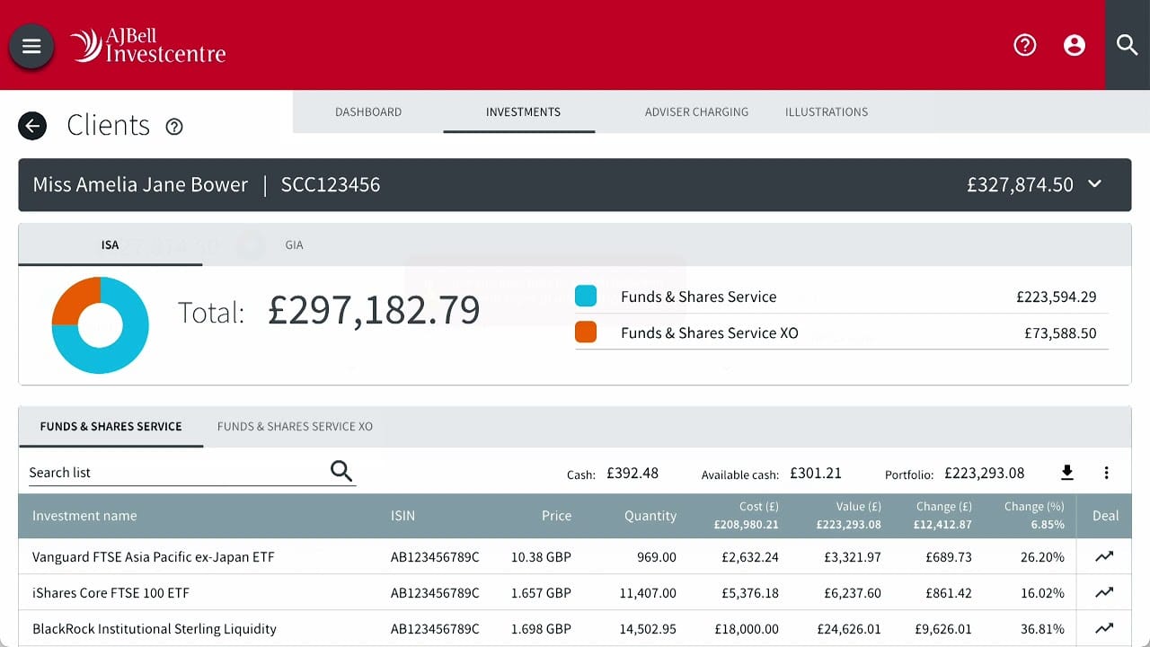
Task: Click the AJ Bell Investcentre logo
Action: (148, 45)
